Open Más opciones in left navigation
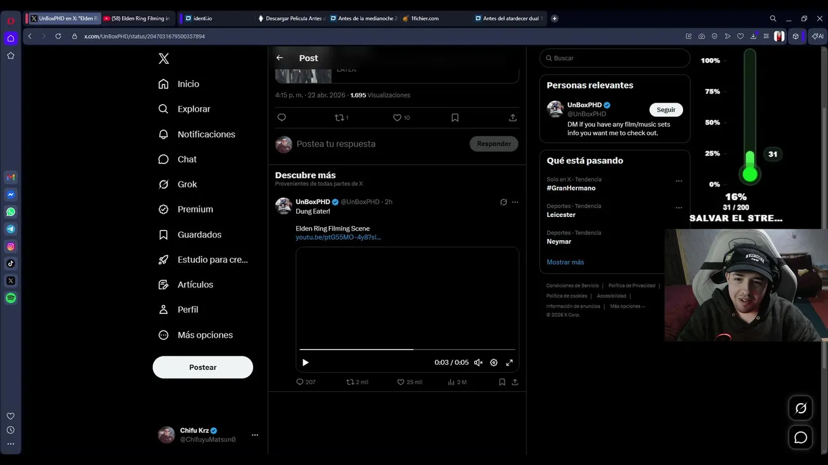 coord(196,335)
